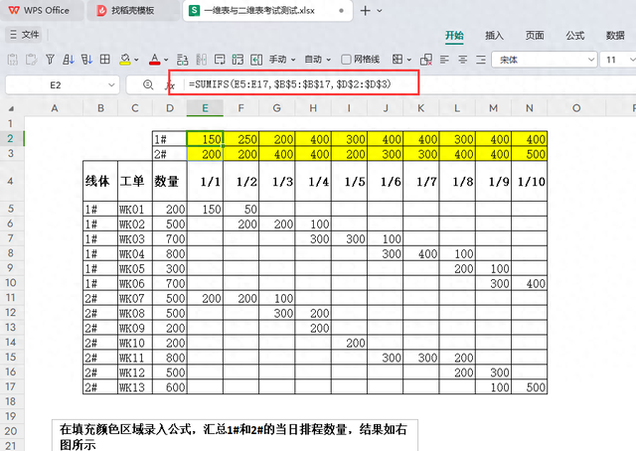Expand font color dropdown arrow
The width and height of the screenshot is (636, 451).
[x=166, y=60]
